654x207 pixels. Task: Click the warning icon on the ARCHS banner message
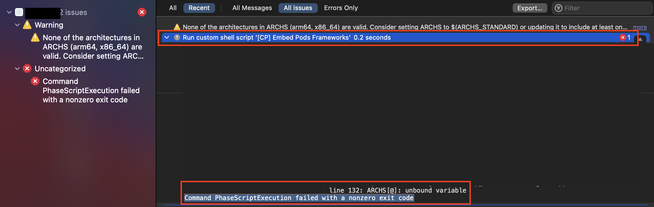(177, 27)
